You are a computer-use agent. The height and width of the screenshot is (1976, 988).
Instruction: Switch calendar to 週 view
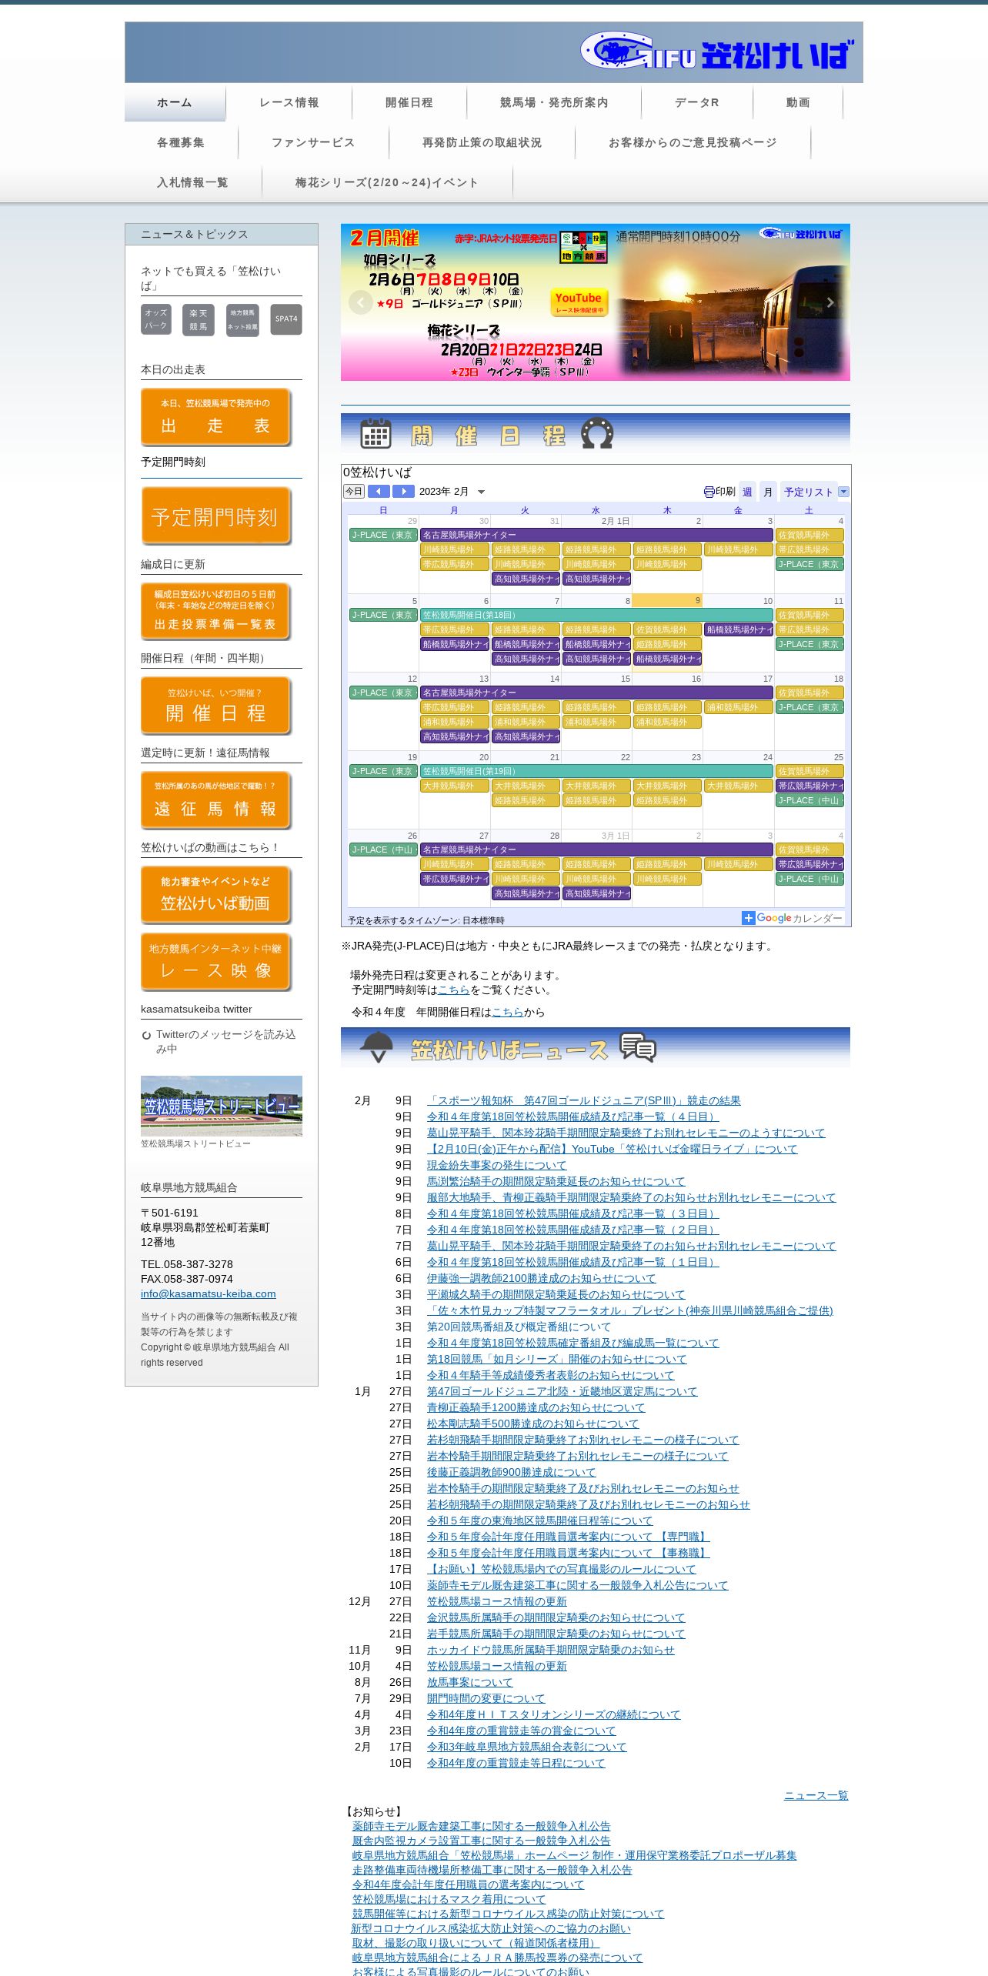pos(747,492)
